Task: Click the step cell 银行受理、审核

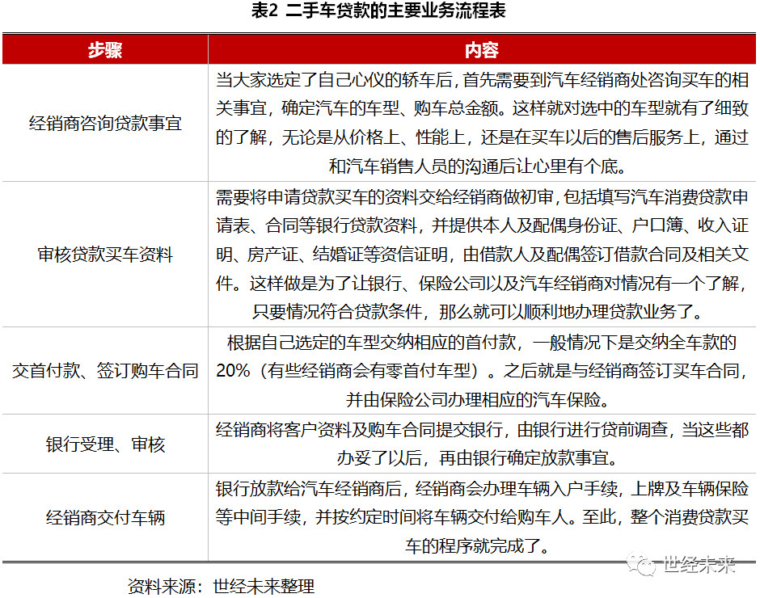Action: pos(105,444)
